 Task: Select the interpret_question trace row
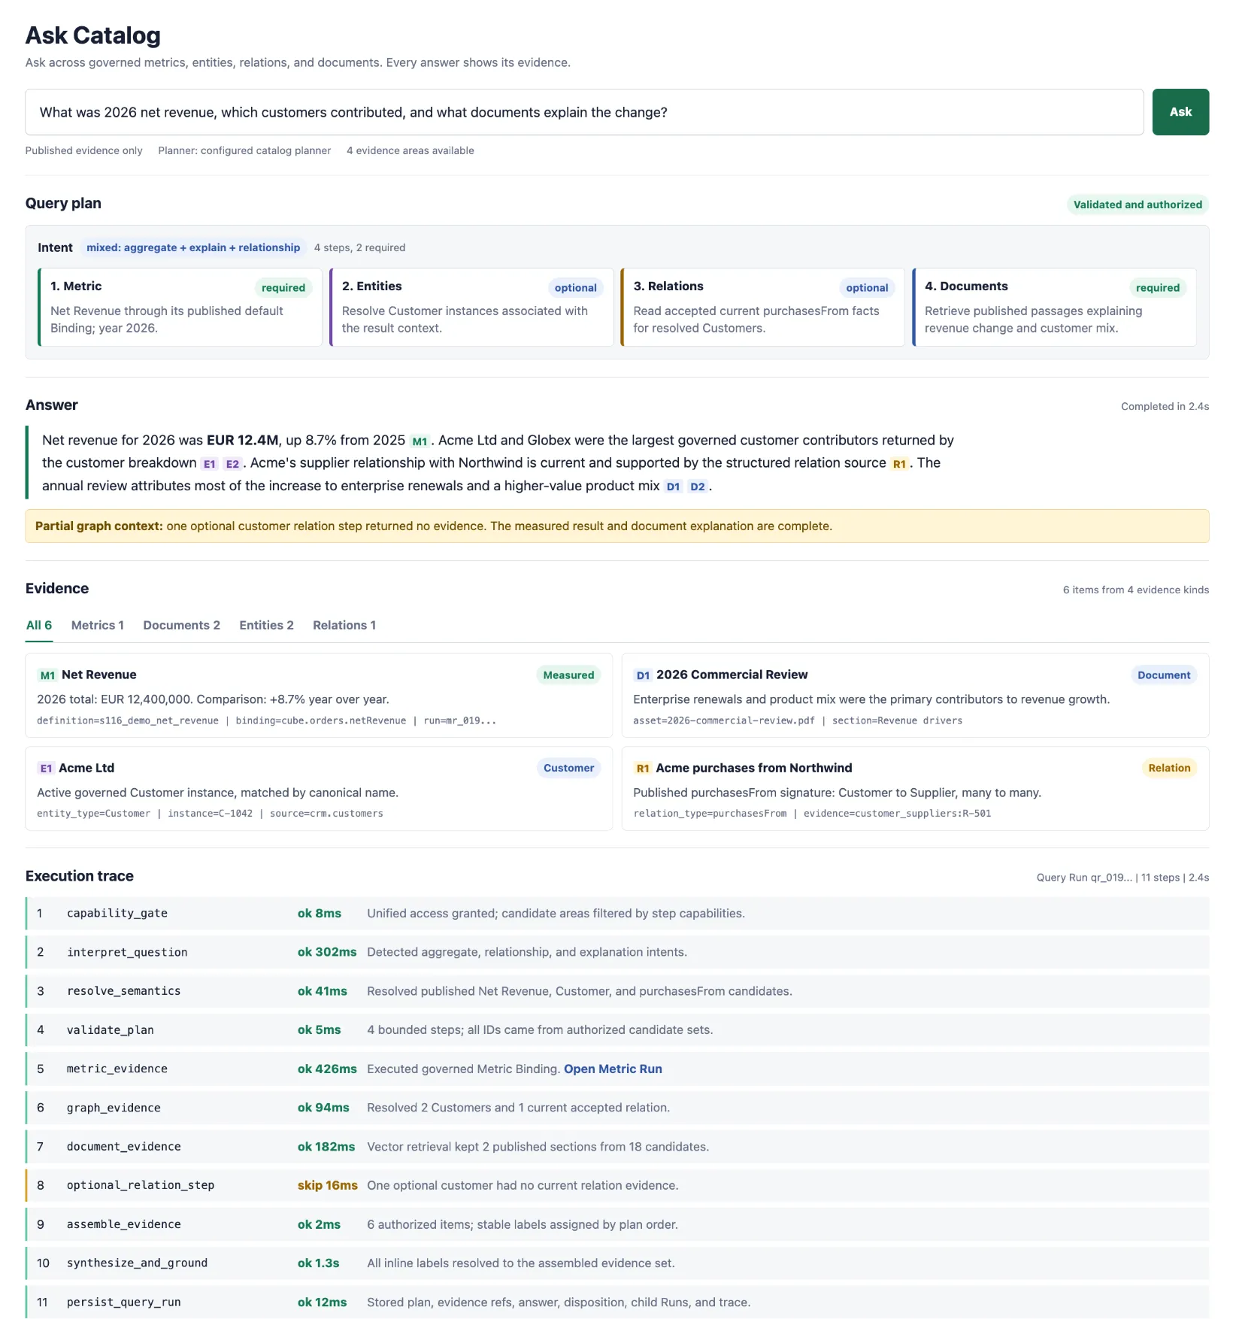617,952
